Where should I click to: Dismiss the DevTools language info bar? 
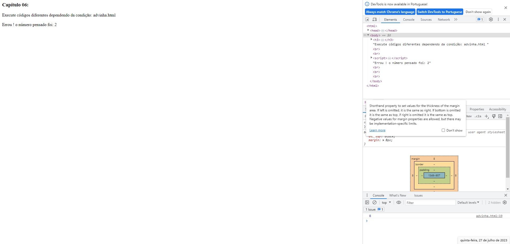point(506,8)
